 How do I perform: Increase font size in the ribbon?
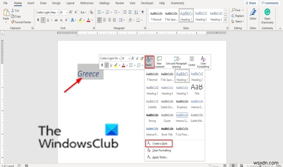coord(71,12)
